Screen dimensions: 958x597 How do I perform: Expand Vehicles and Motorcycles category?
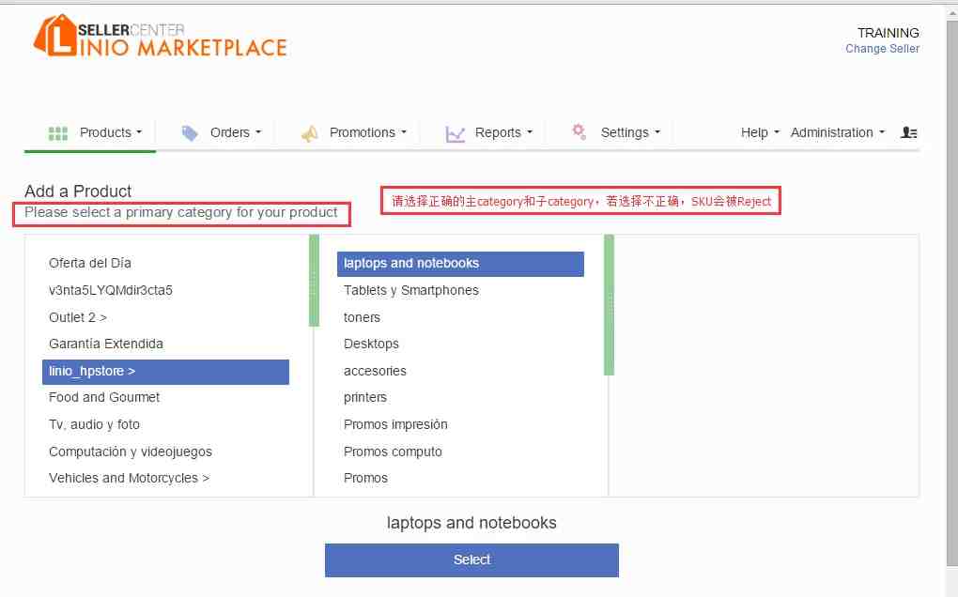(129, 478)
